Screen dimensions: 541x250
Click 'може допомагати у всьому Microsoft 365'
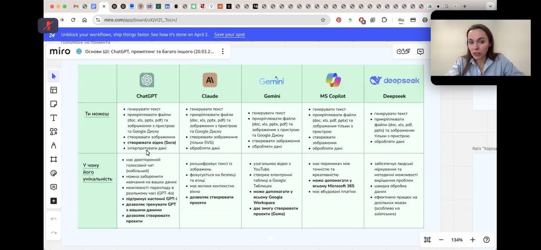333,183
